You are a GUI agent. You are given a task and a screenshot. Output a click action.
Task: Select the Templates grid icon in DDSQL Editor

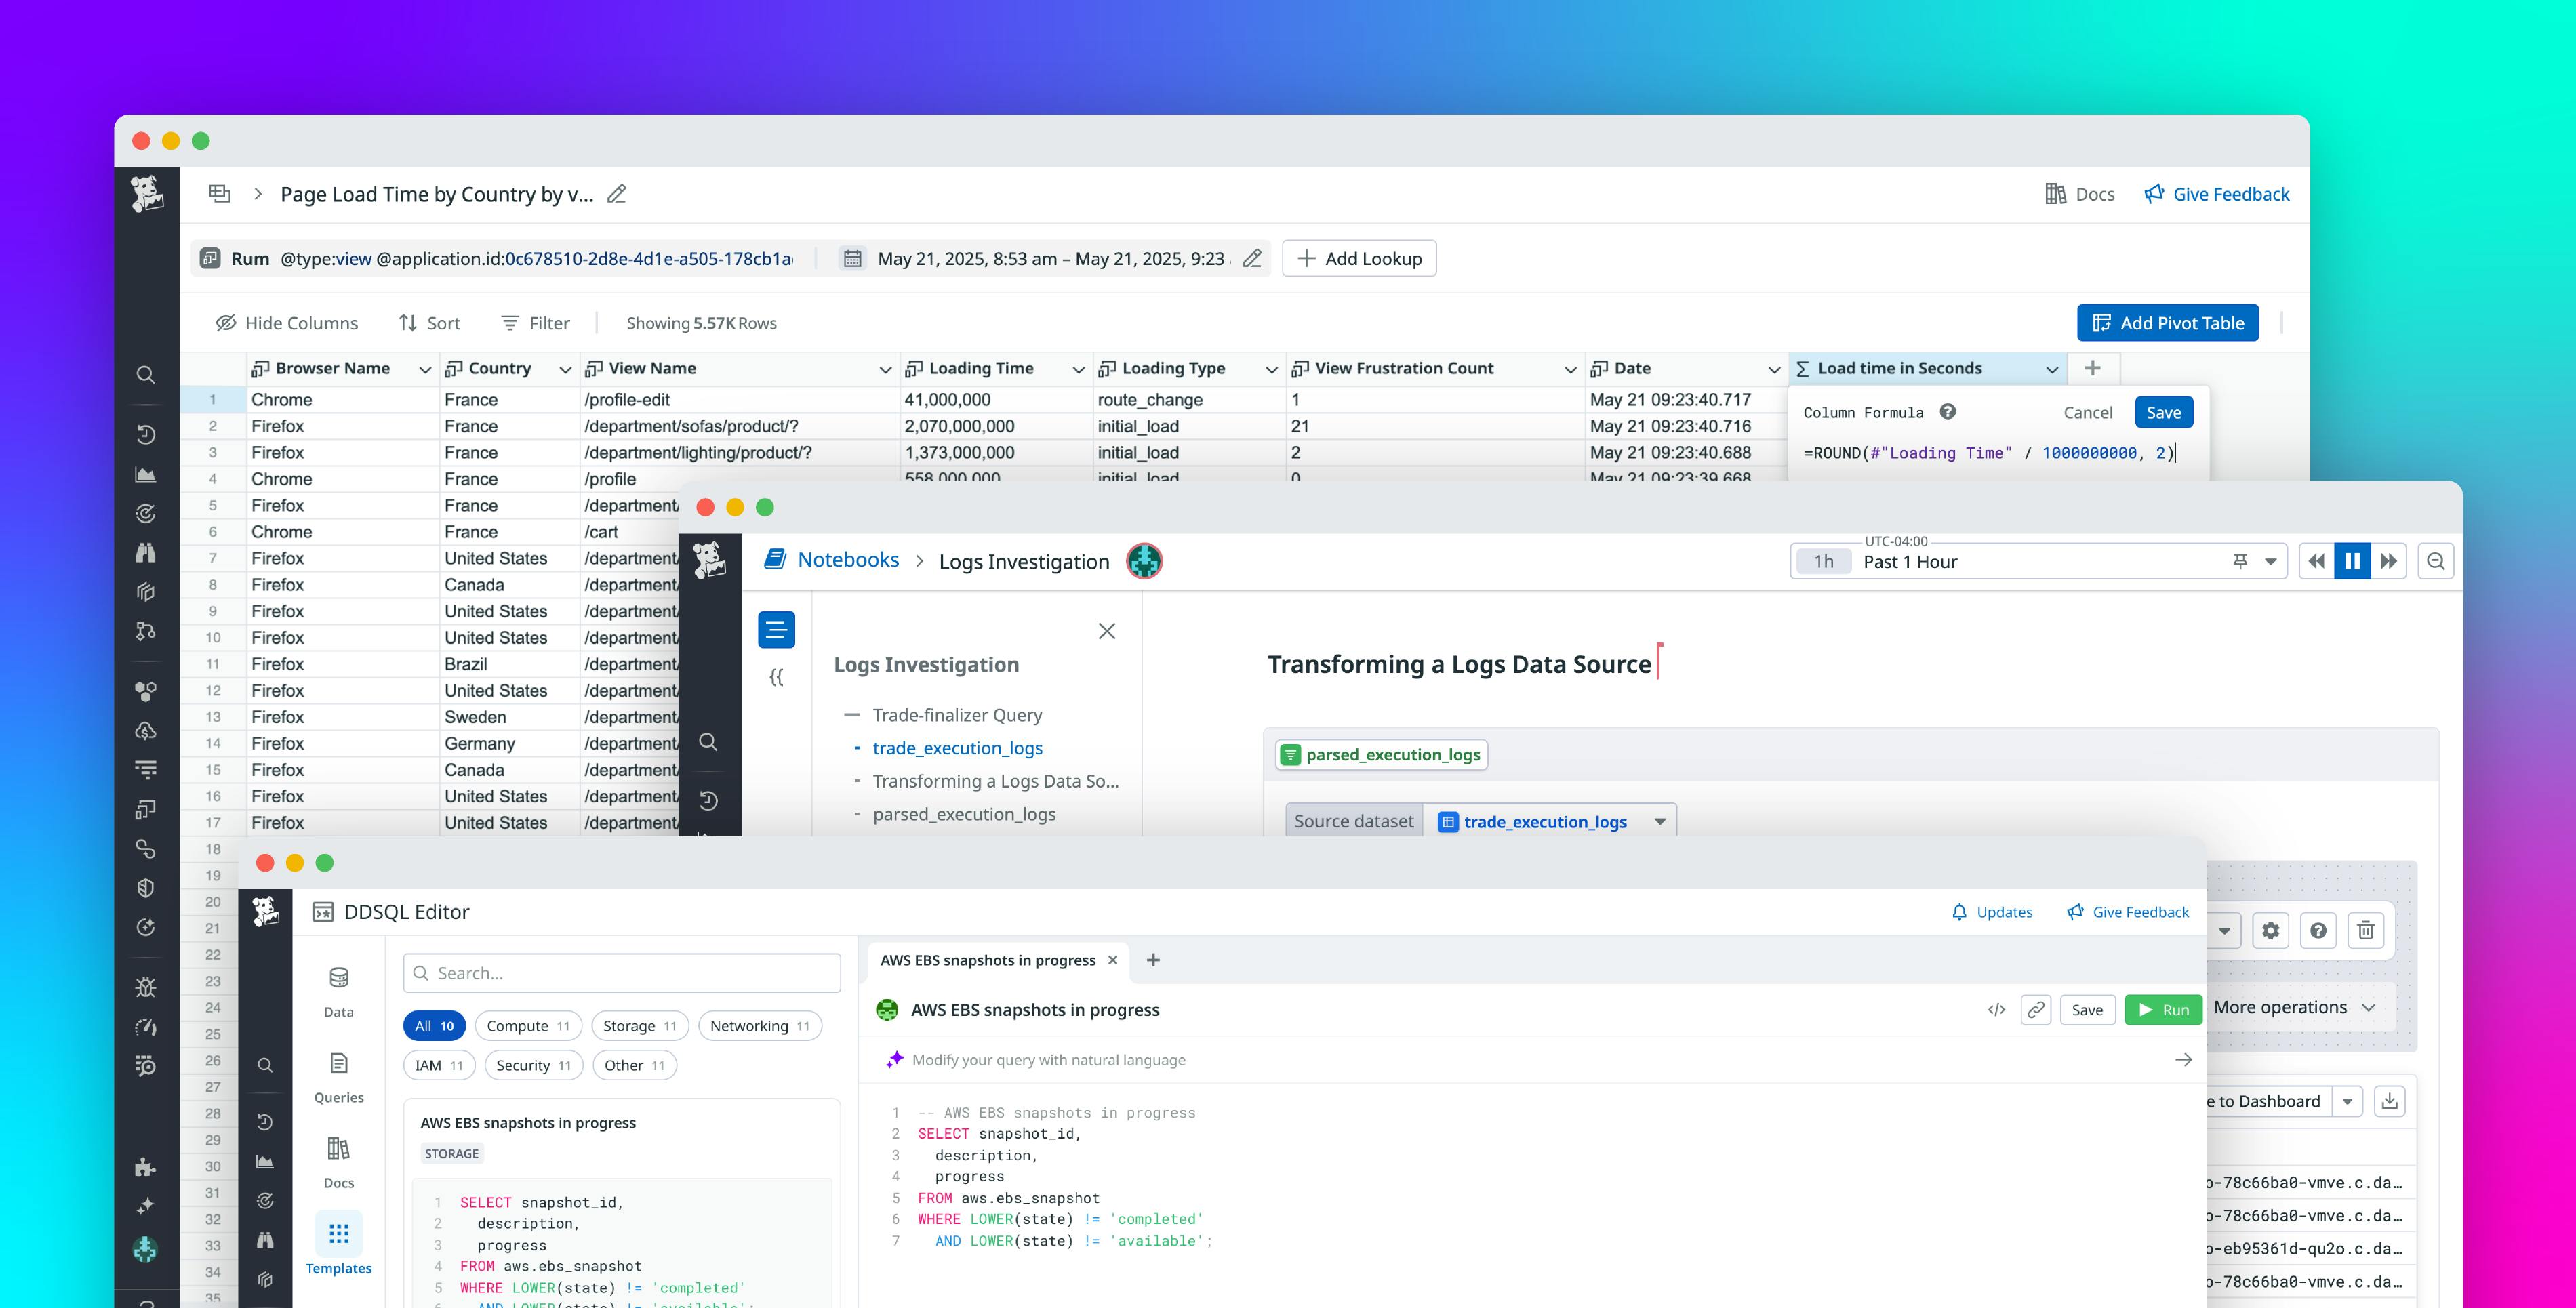pyautogui.click(x=338, y=1234)
